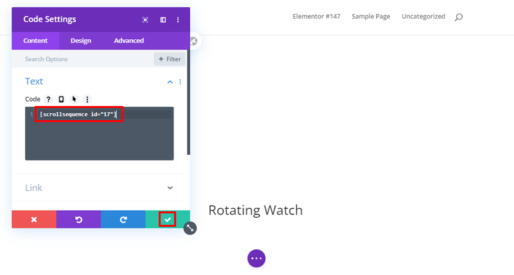Collapse the Text section chevron
The image size is (514, 275).
click(x=170, y=82)
